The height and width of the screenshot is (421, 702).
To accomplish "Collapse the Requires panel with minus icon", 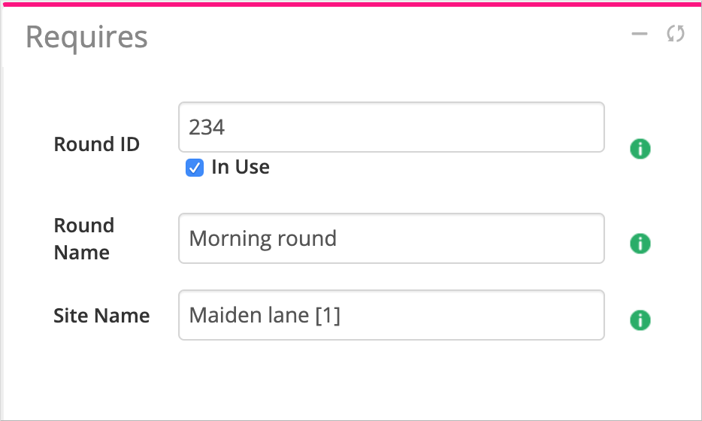I will point(640,34).
